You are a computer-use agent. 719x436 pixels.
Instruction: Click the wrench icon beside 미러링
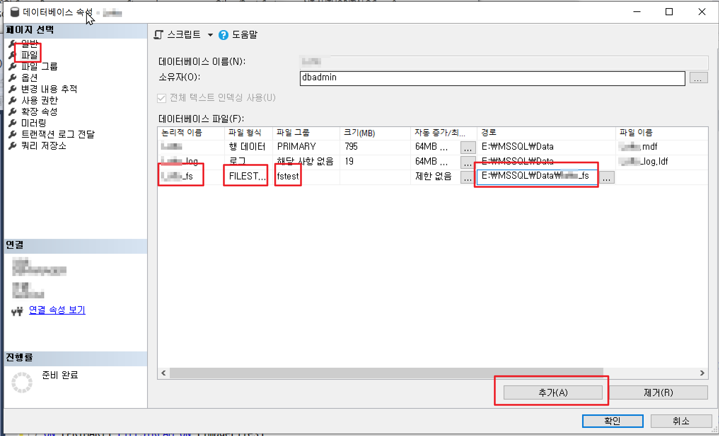point(13,123)
